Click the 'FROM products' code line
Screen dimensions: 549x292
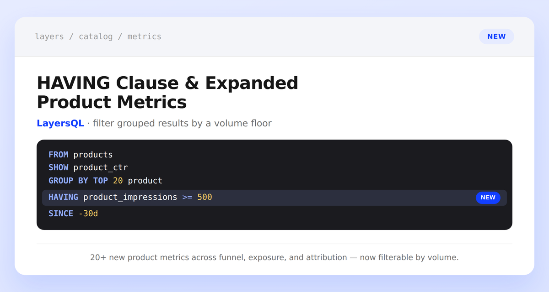point(81,155)
